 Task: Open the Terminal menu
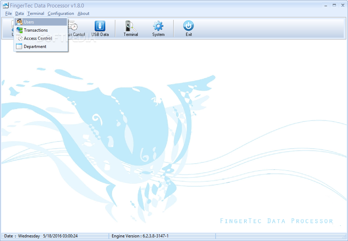(36, 14)
